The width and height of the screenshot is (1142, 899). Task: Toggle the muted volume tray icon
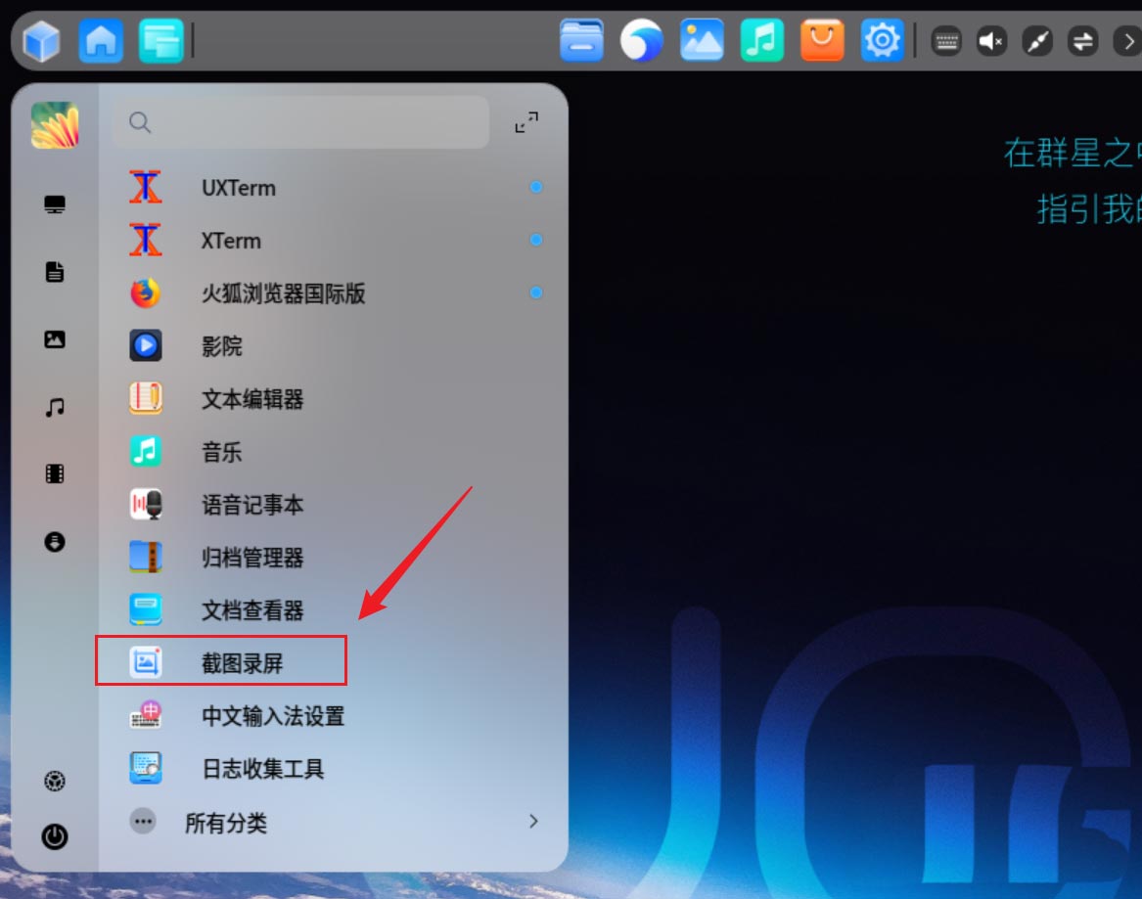(x=992, y=41)
